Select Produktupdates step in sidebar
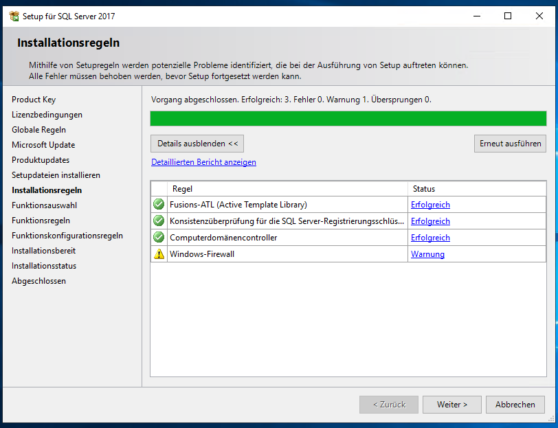The height and width of the screenshot is (428, 558). 41,160
